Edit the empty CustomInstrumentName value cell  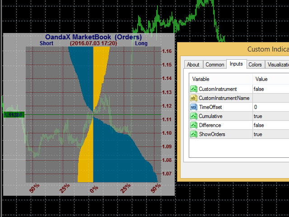(x=271, y=98)
